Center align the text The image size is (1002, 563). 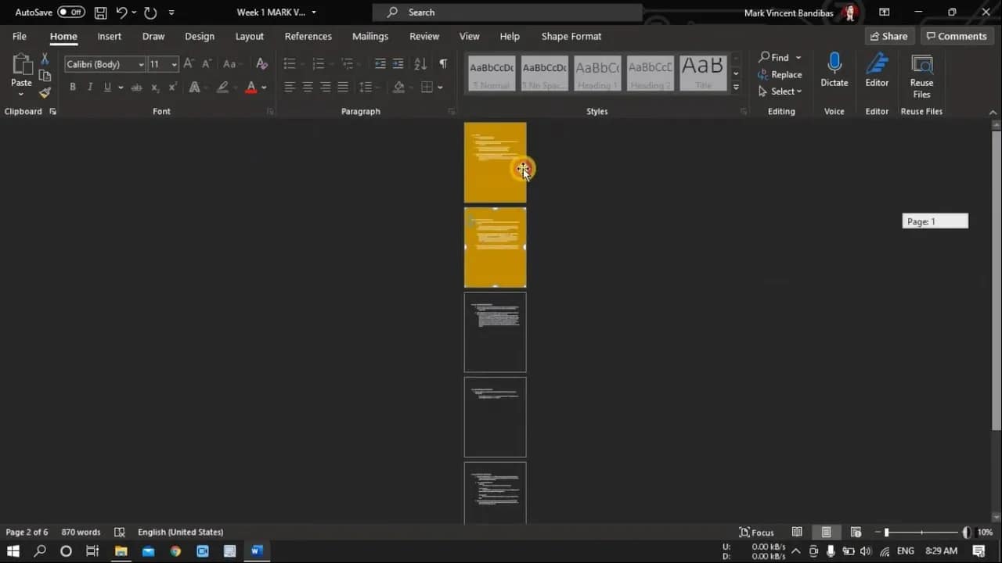click(x=308, y=87)
